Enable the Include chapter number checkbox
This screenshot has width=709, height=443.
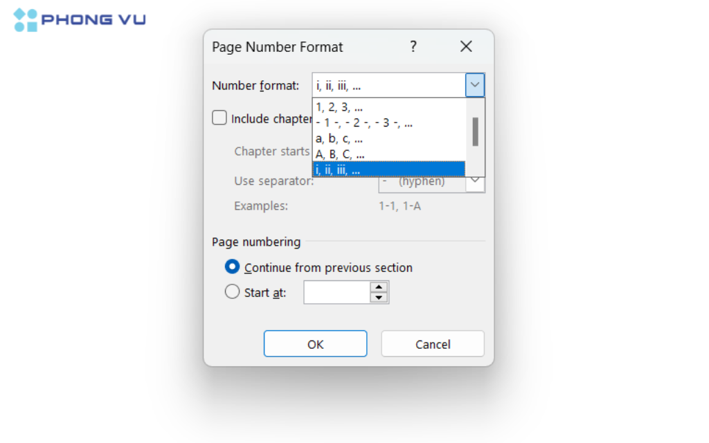[x=219, y=118]
